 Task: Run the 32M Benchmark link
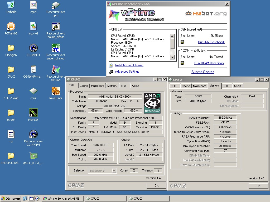click(x=211, y=42)
